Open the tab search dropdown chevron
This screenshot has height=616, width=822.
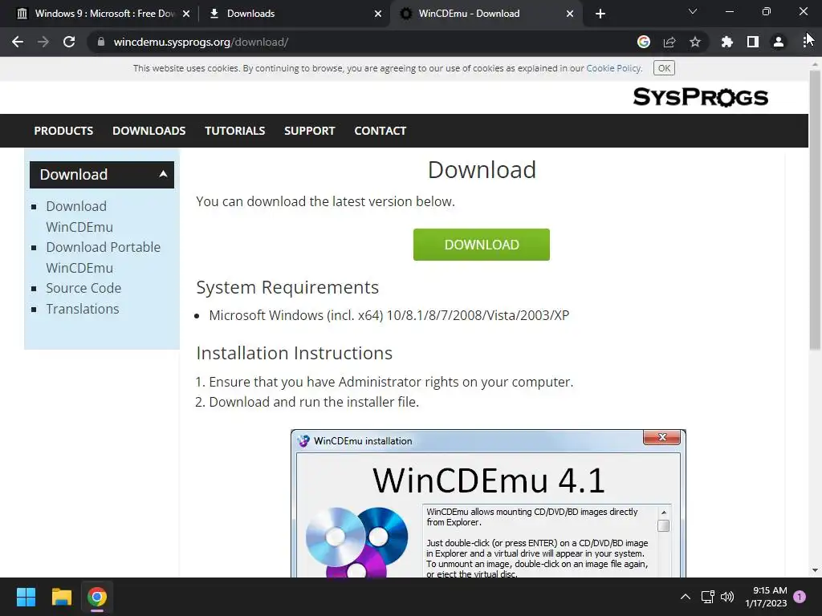pyautogui.click(x=693, y=11)
